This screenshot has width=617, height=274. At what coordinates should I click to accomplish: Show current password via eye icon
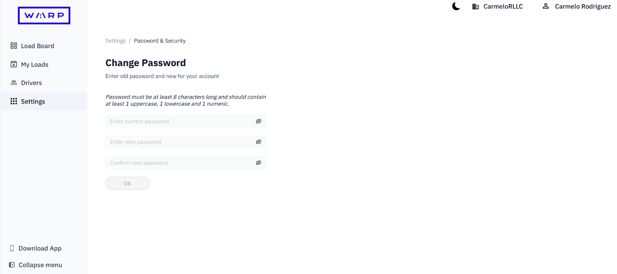258,121
